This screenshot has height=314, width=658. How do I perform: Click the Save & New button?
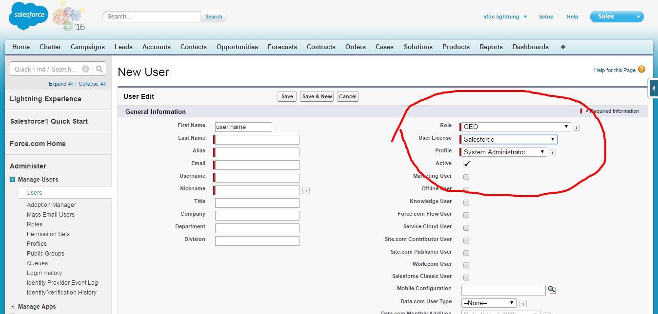click(x=317, y=96)
